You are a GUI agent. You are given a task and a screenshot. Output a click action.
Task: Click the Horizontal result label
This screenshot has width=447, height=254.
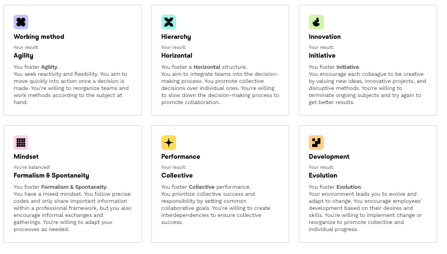177,56
